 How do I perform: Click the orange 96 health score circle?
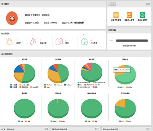pos(12,18)
